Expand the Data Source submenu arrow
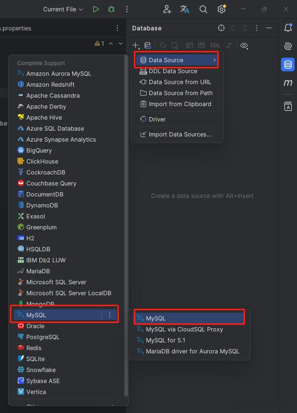The image size is (297, 413). pos(215,60)
